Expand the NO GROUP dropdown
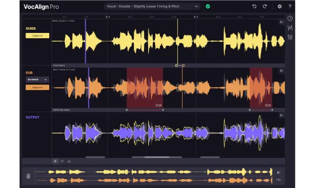 (x=38, y=80)
